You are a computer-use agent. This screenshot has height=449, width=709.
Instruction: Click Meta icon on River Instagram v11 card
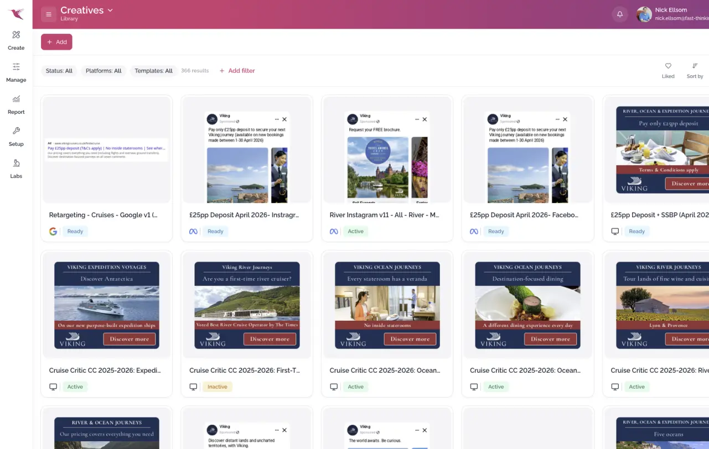click(x=334, y=231)
